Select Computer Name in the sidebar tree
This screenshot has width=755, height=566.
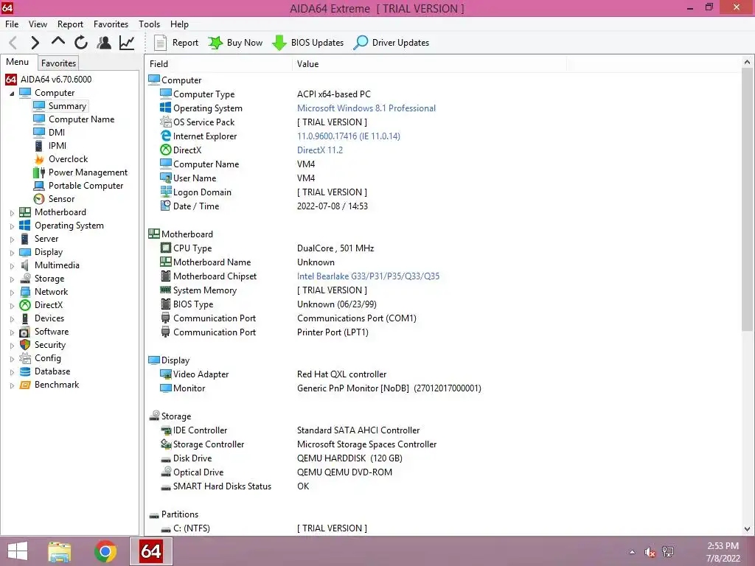tap(81, 119)
